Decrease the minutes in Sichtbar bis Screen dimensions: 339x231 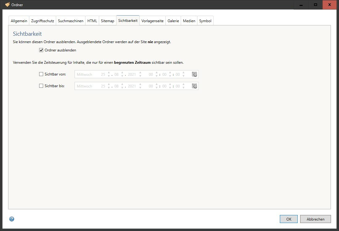pyautogui.click(x=170, y=87)
